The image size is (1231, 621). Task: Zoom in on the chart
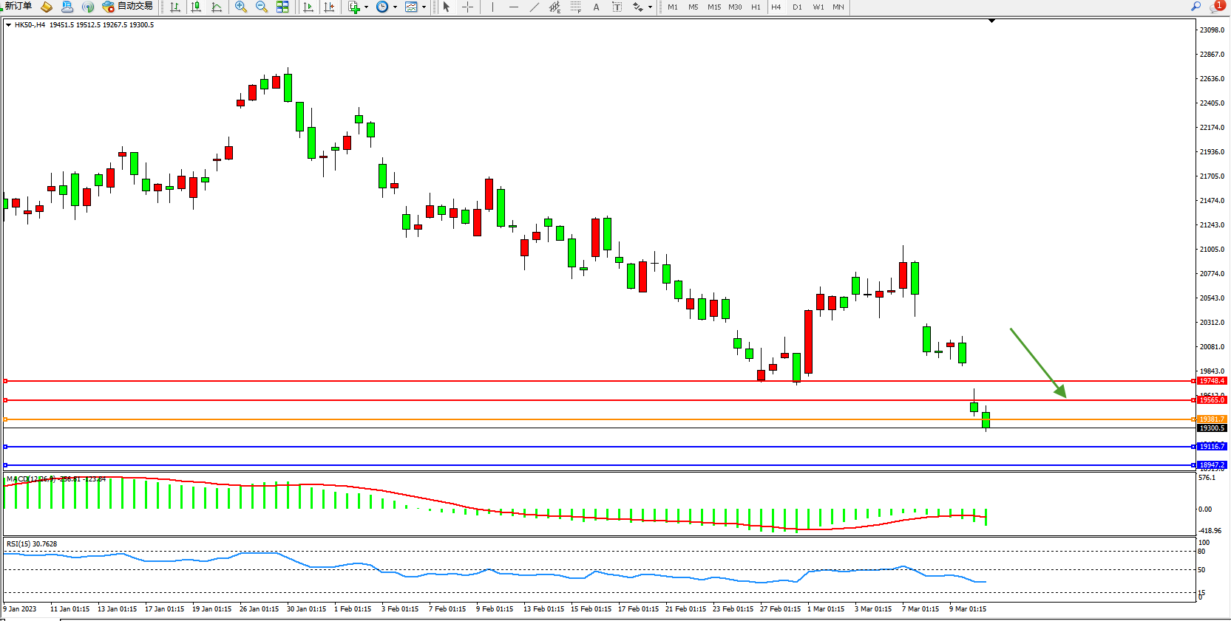point(241,7)
